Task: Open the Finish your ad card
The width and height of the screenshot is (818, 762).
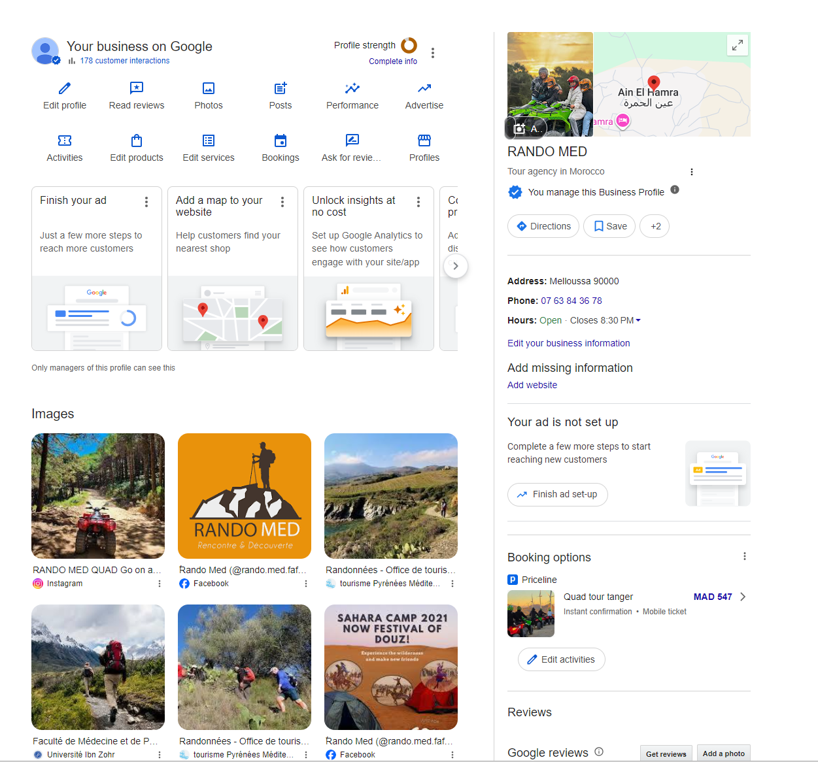Action: 97,269
